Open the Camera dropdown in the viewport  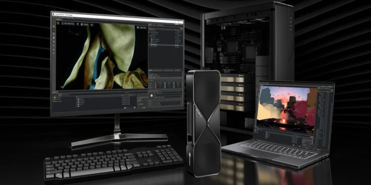point(84,24)
